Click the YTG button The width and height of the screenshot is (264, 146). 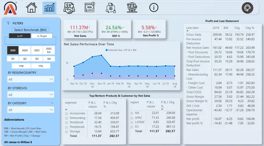pos(41,66)
